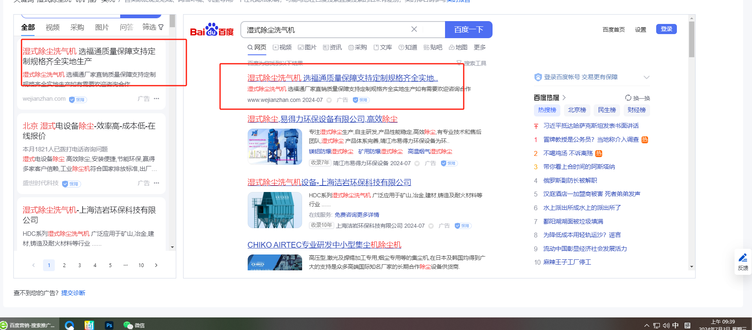This screenshot has width=752, height=330.
Task: Clear the Baidu search box text
Action: click(414, 29)
